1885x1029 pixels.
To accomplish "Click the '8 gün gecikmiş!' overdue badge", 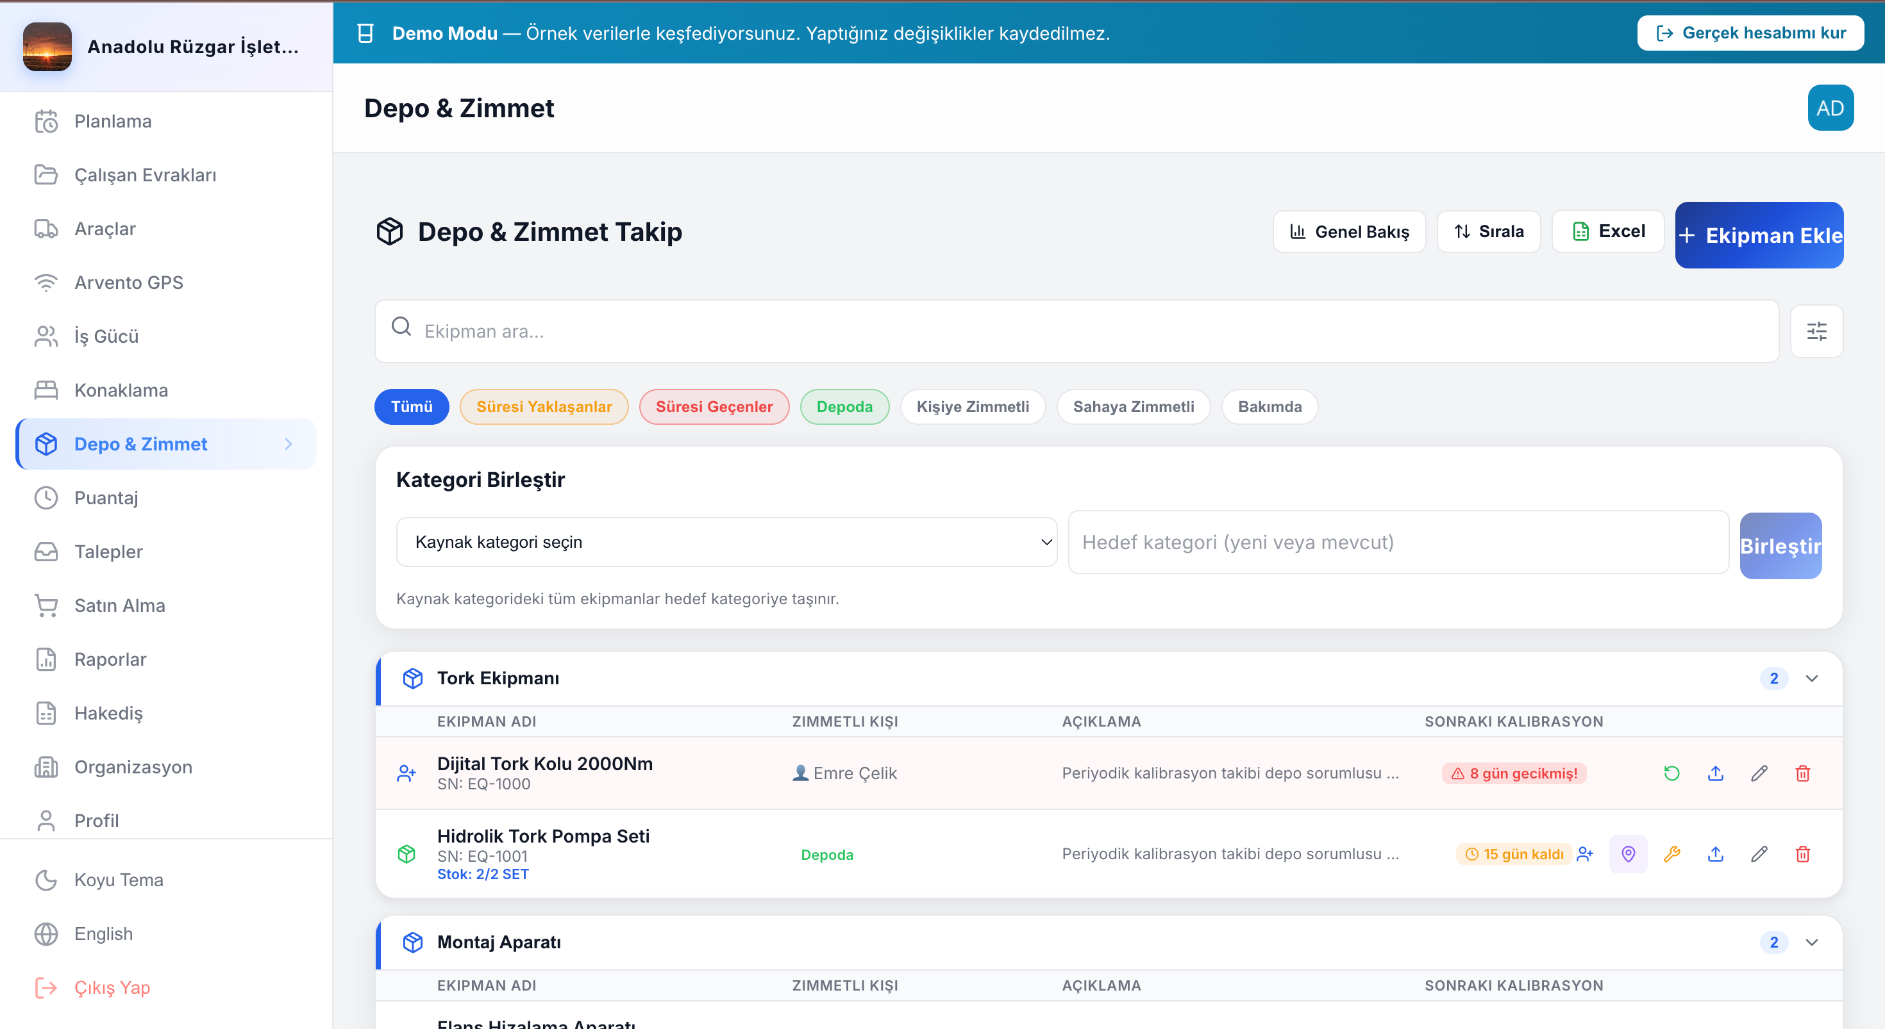I will coord(1514,773).
